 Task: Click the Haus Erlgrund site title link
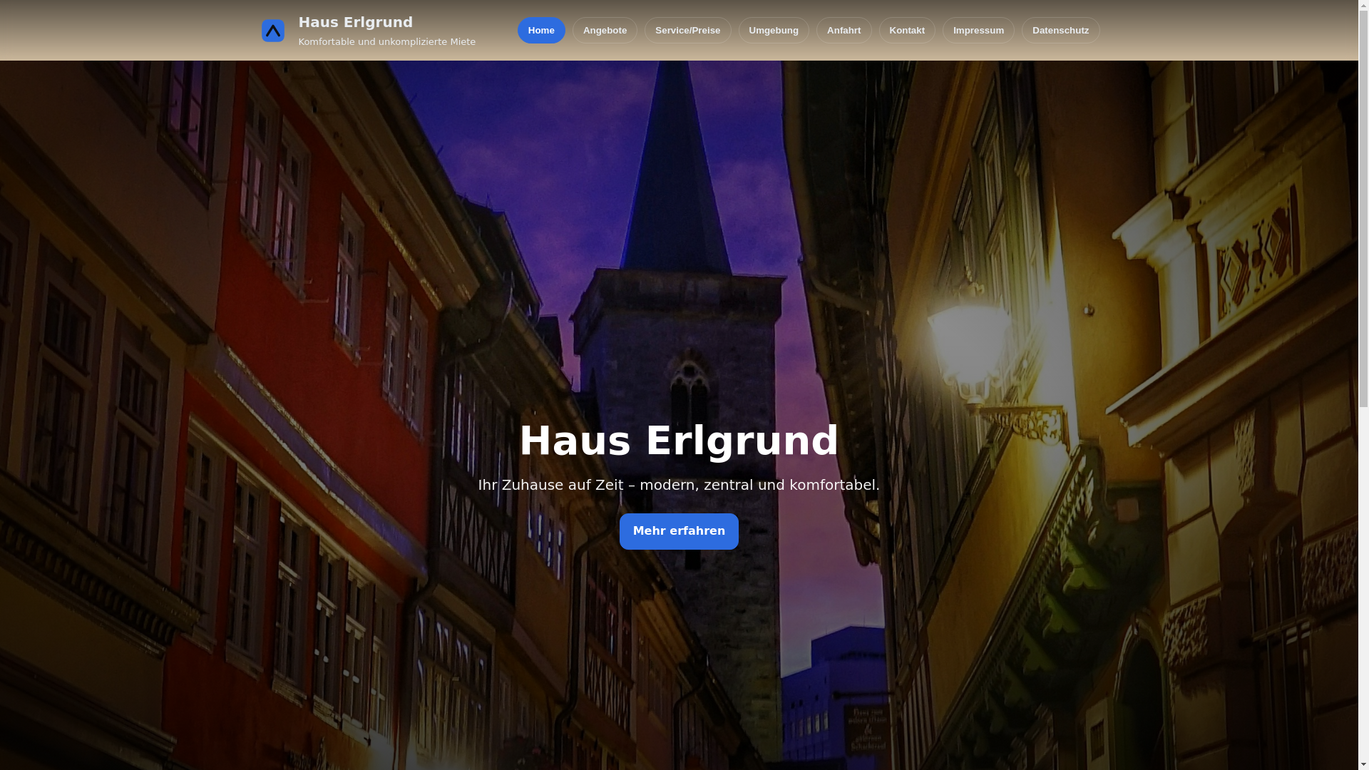pyautogui.click(x=355, y=22)
